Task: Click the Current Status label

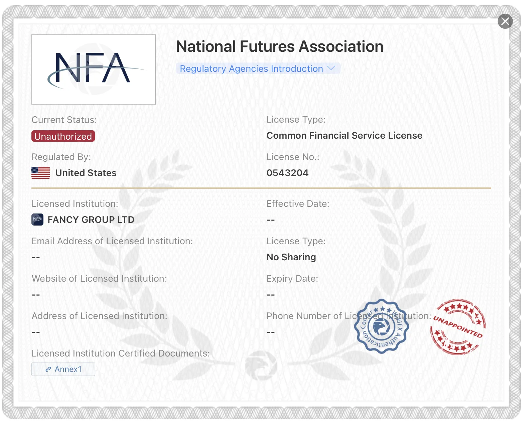Action: (x=64, y=120)
